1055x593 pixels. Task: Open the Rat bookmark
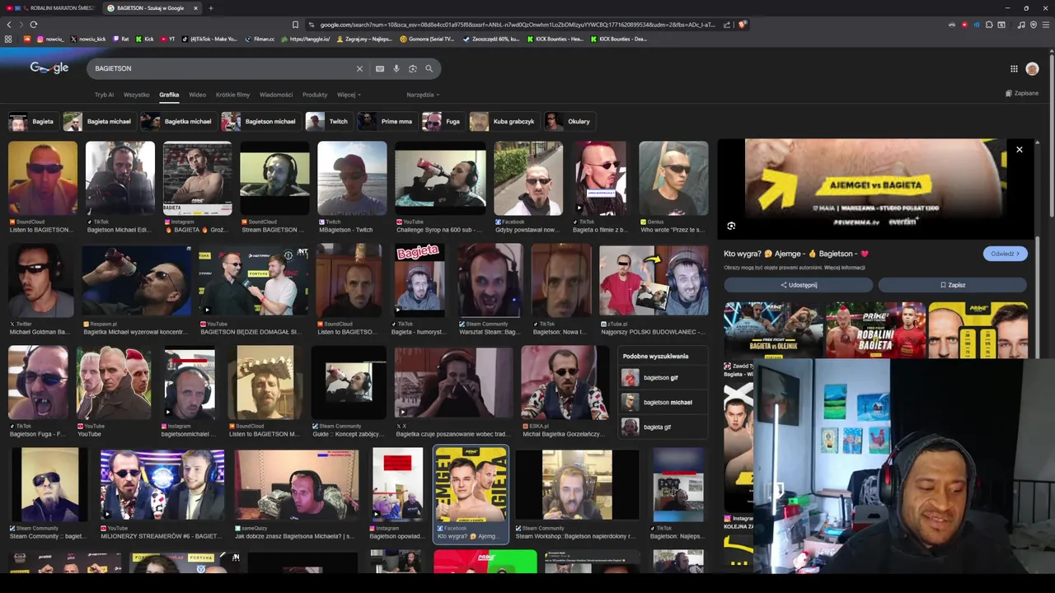[x=120, y=39]
